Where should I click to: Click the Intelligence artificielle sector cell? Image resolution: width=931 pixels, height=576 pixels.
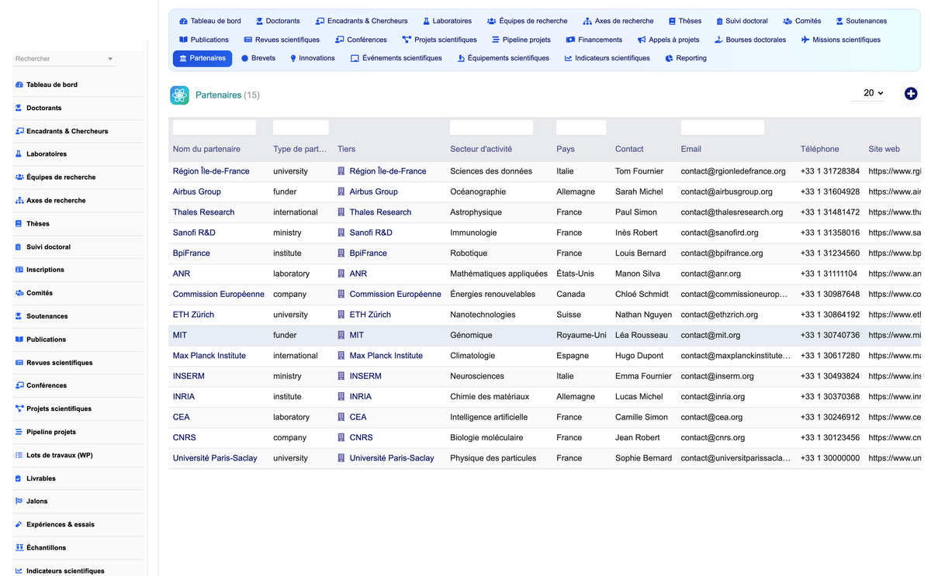coord(489,417)
